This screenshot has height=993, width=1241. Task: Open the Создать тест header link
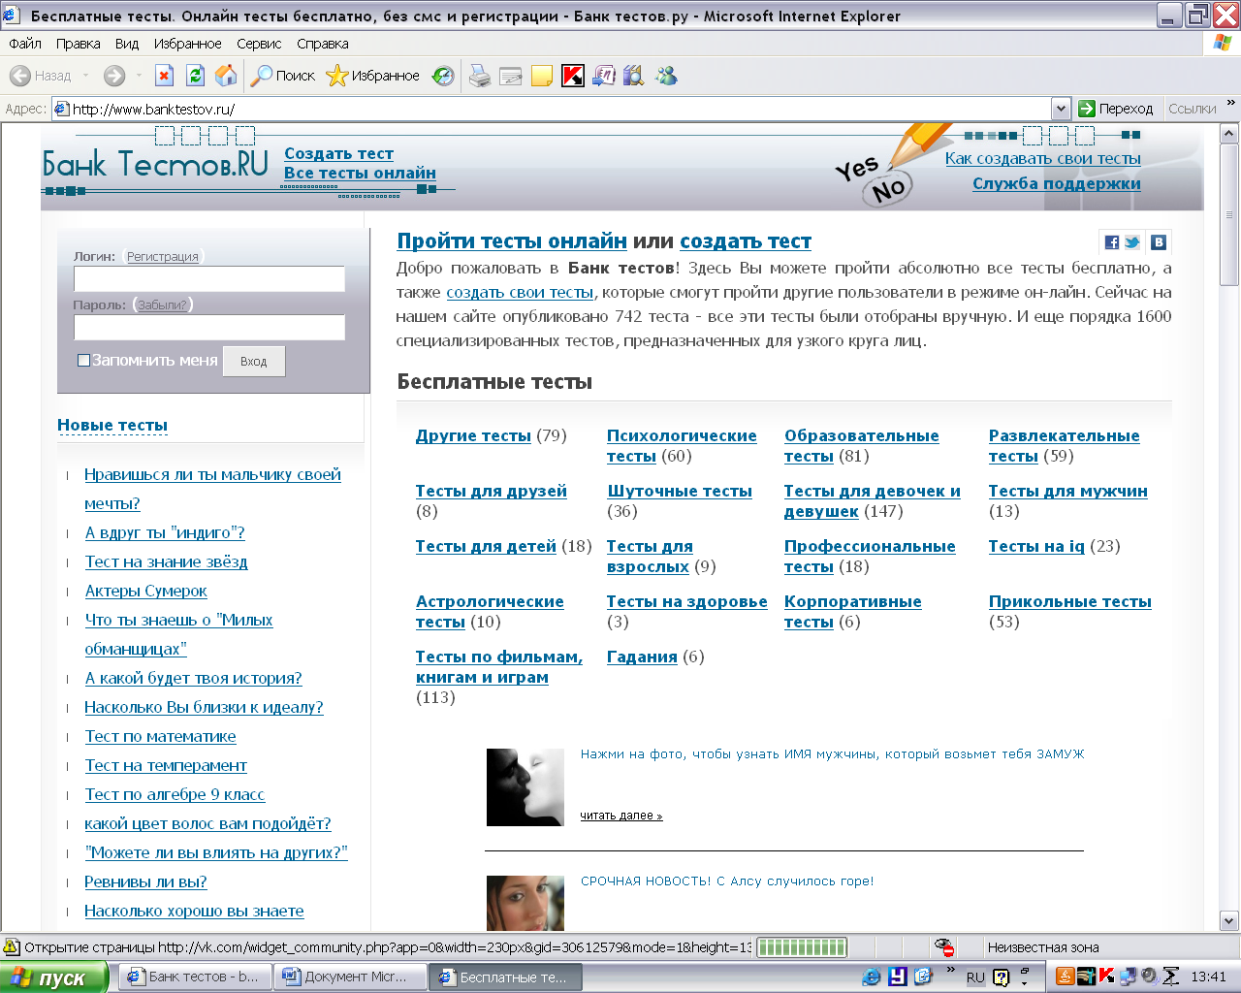point(338,153)
